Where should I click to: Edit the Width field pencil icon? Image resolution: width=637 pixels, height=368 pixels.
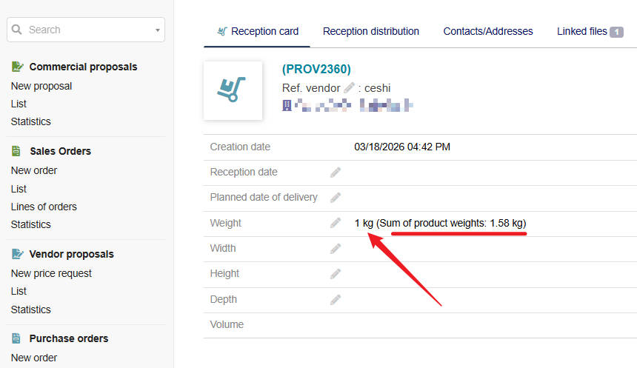click(336, 249)
